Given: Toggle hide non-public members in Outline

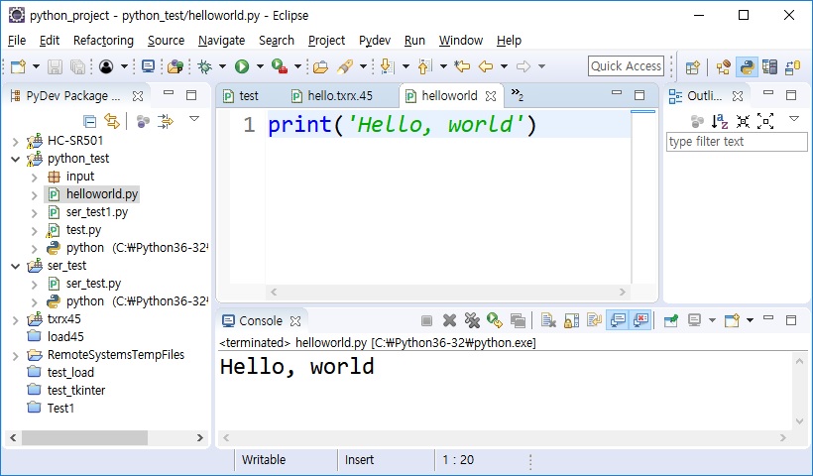Looking at the screenshot, I should [x=697, y=122].
